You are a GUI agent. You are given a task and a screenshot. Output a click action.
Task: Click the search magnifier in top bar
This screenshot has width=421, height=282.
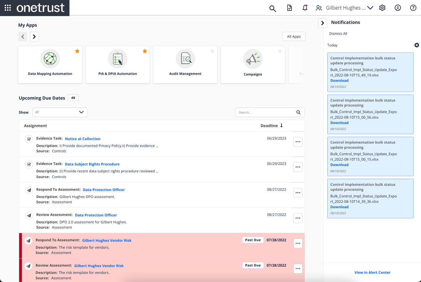pos(272,8)
